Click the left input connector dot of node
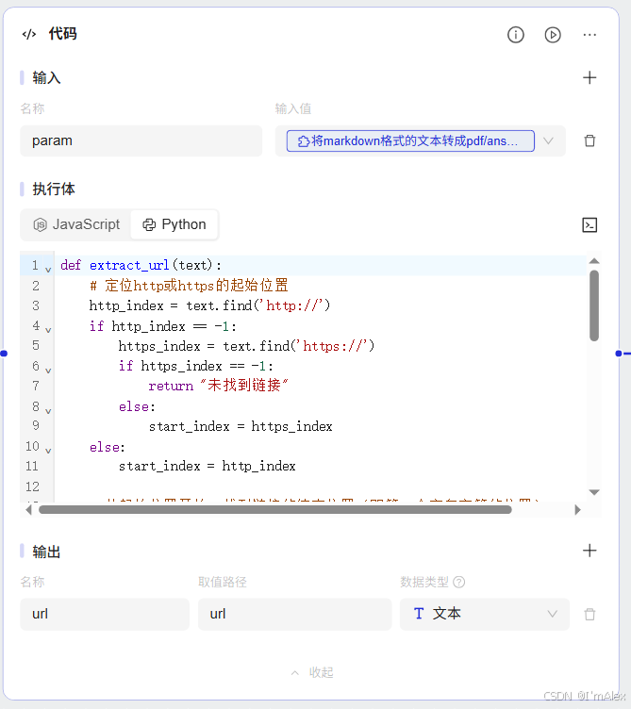Image resolution: width=631 pixels, height=709 pixels. point(4,354)
